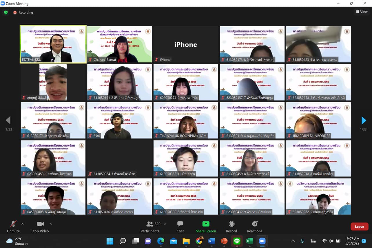Expand the Participants options chevron

(165, 224)
